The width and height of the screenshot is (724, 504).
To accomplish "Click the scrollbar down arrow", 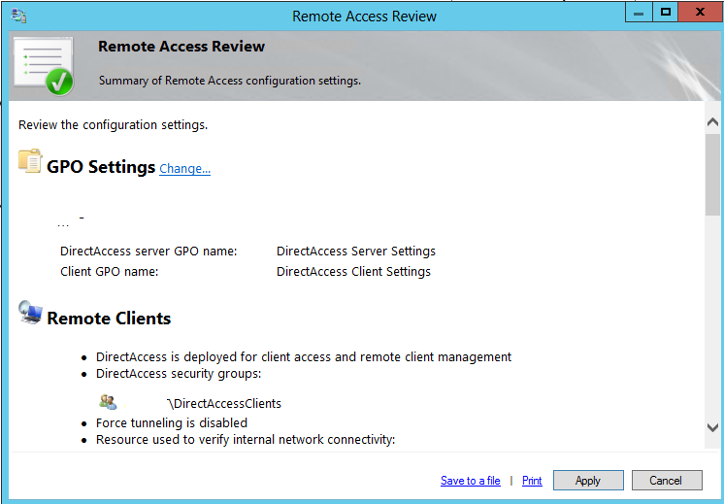I will pos(712,428).
